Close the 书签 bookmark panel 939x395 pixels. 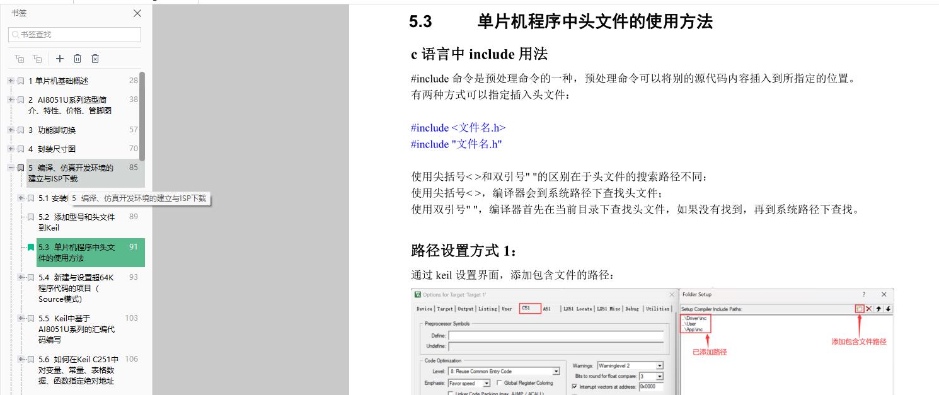point(137,13)
